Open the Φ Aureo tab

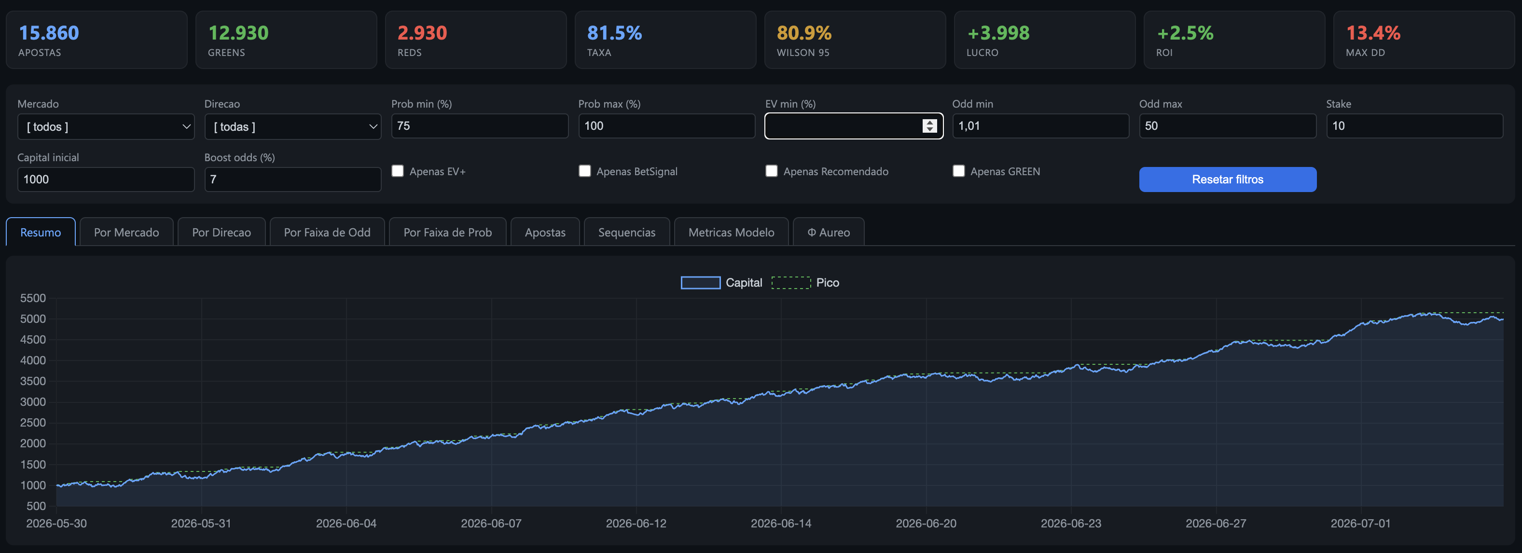point(829,232)
